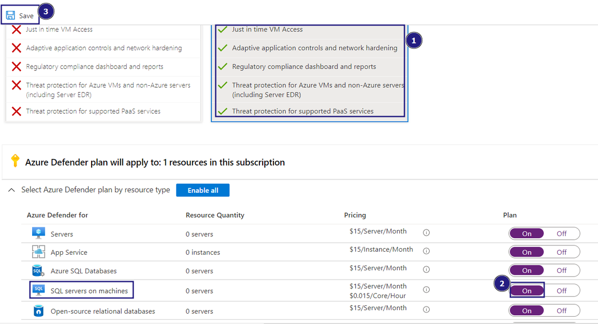Viewport: 598px width, 324px height.
Task: Click red X beside Regulatory compliance dashboard
Action: pos(16,67)
